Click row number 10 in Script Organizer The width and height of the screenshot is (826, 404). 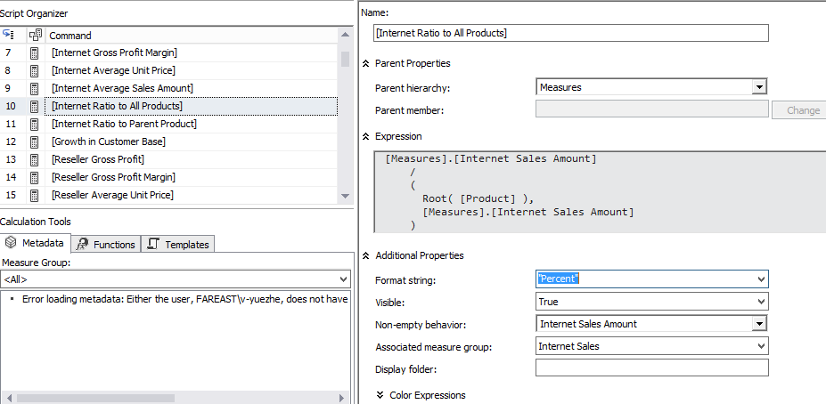[11, 106]
